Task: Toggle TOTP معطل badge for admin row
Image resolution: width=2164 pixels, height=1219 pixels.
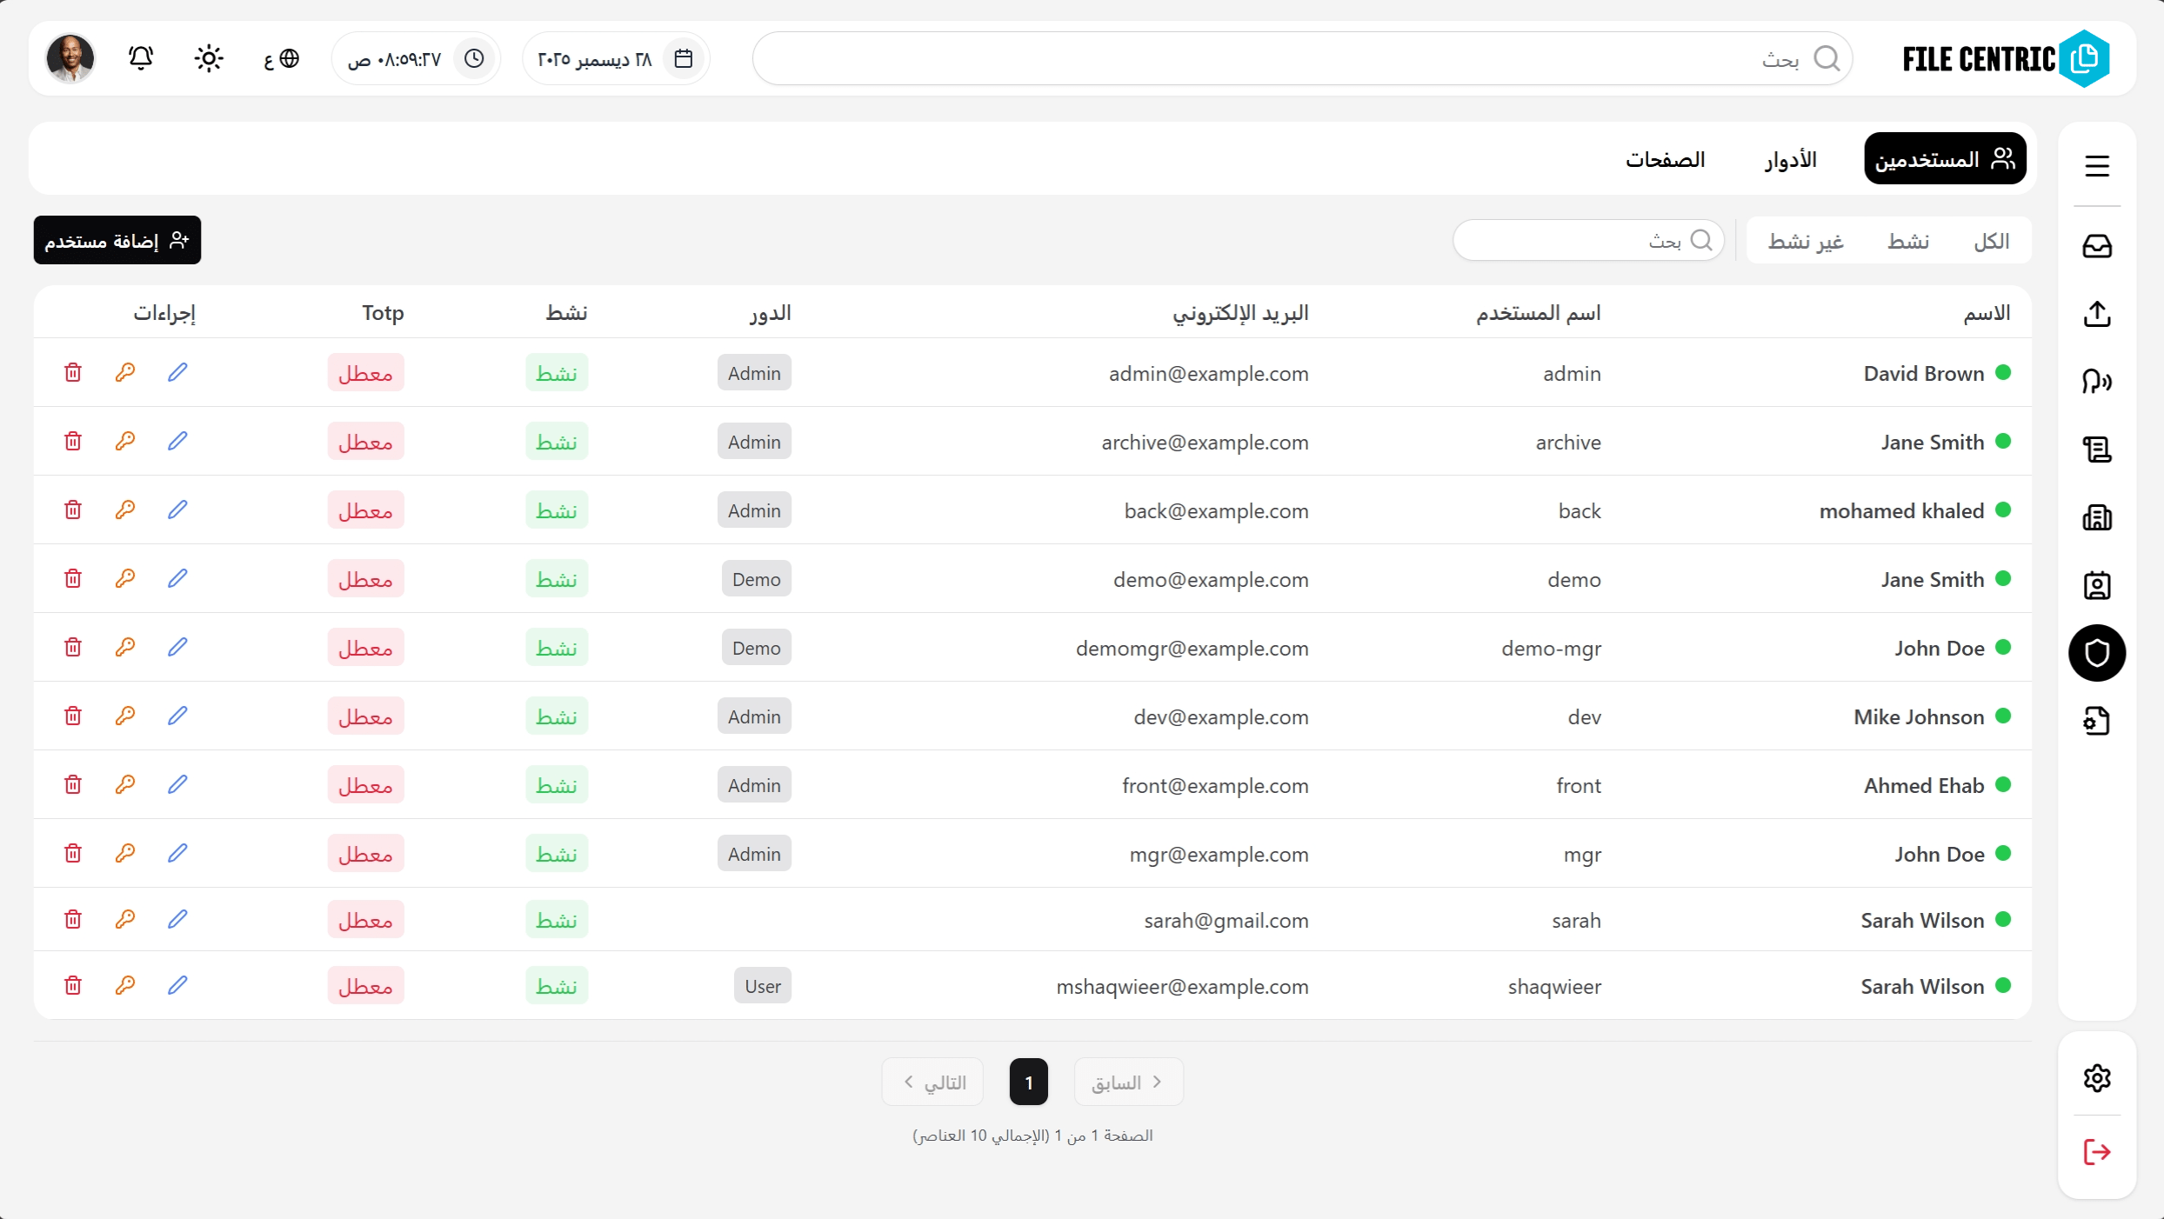Action: click(x=366, y=372)
